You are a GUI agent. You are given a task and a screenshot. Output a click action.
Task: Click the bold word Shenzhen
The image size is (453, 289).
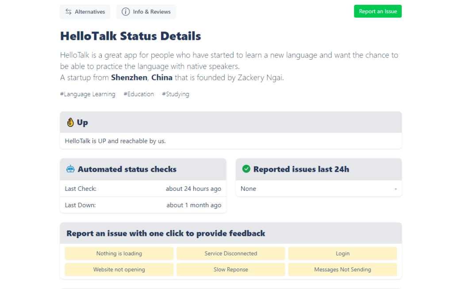pos(129,77)
